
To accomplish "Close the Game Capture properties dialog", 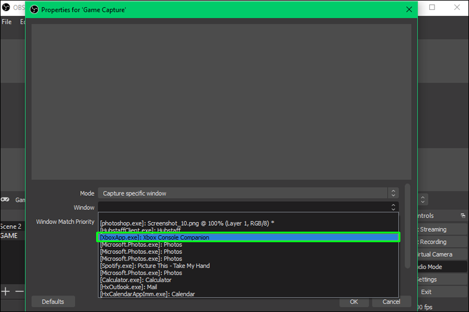I will tap(409, 9).
